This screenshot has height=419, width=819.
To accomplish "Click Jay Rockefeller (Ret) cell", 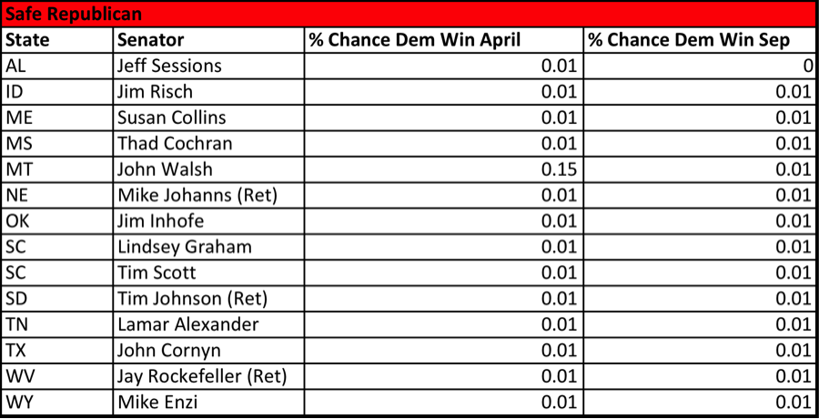I will tap(209, 376).
